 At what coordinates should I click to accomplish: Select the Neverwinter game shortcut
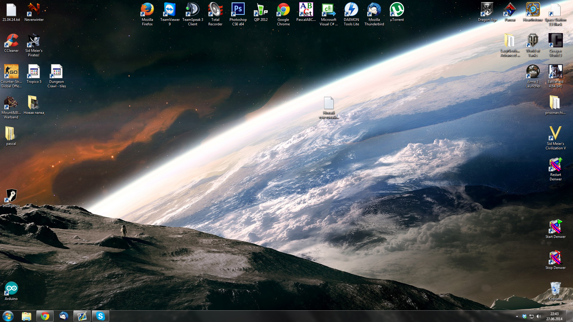point(34,12)
